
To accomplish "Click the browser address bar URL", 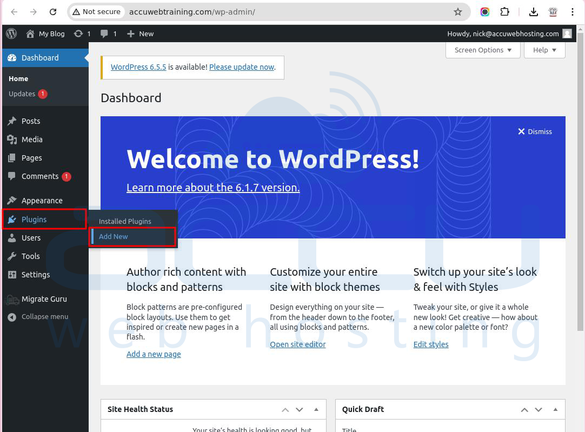I will [x=192, y=12].
